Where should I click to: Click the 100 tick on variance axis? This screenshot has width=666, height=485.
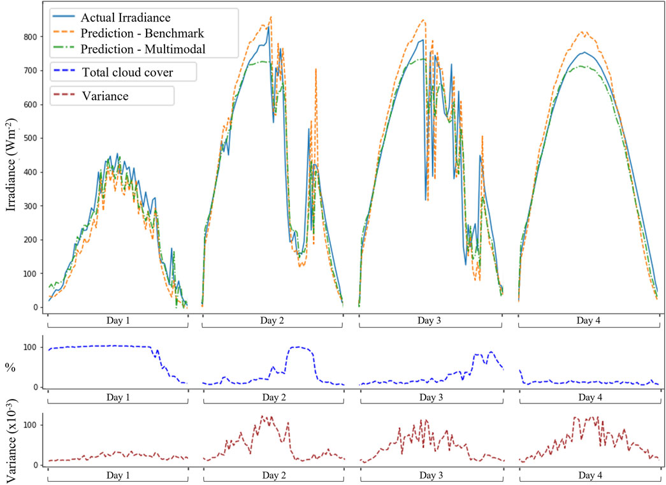tap(30, 425)
